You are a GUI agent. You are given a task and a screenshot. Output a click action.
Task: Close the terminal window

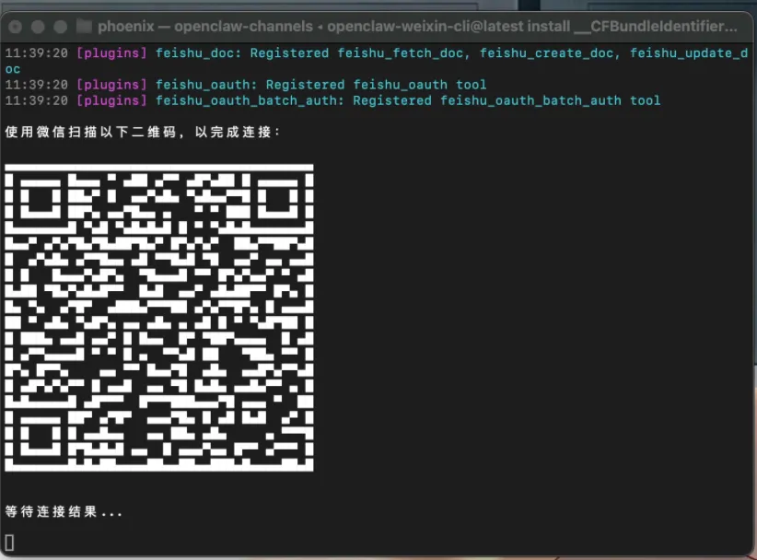coord(16,27)
